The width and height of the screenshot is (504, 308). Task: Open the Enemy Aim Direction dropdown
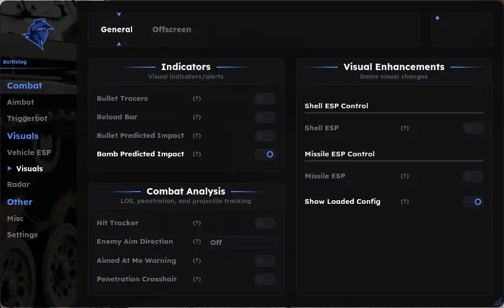point(242,243)
